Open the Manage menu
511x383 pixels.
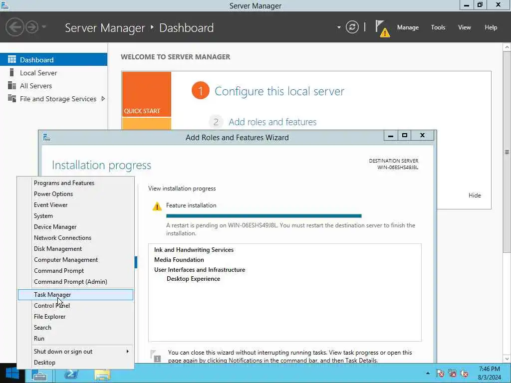[x=408, y=27]
